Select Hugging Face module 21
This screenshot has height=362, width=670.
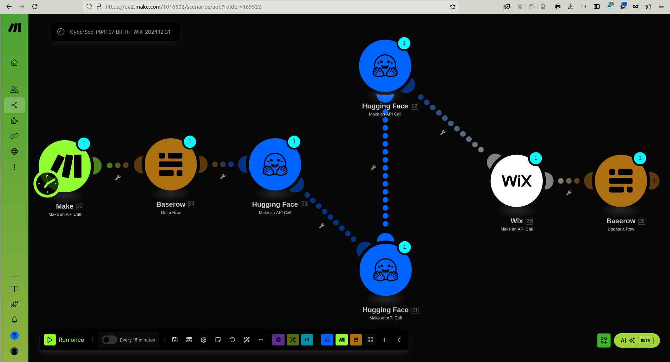[x=385, y=270]
